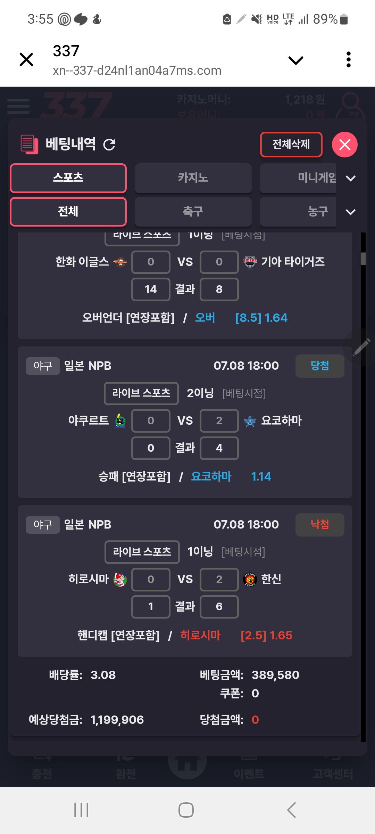Expand more game categories next to 미니게임
Viewport: 375px width, 834px height.
351,178
